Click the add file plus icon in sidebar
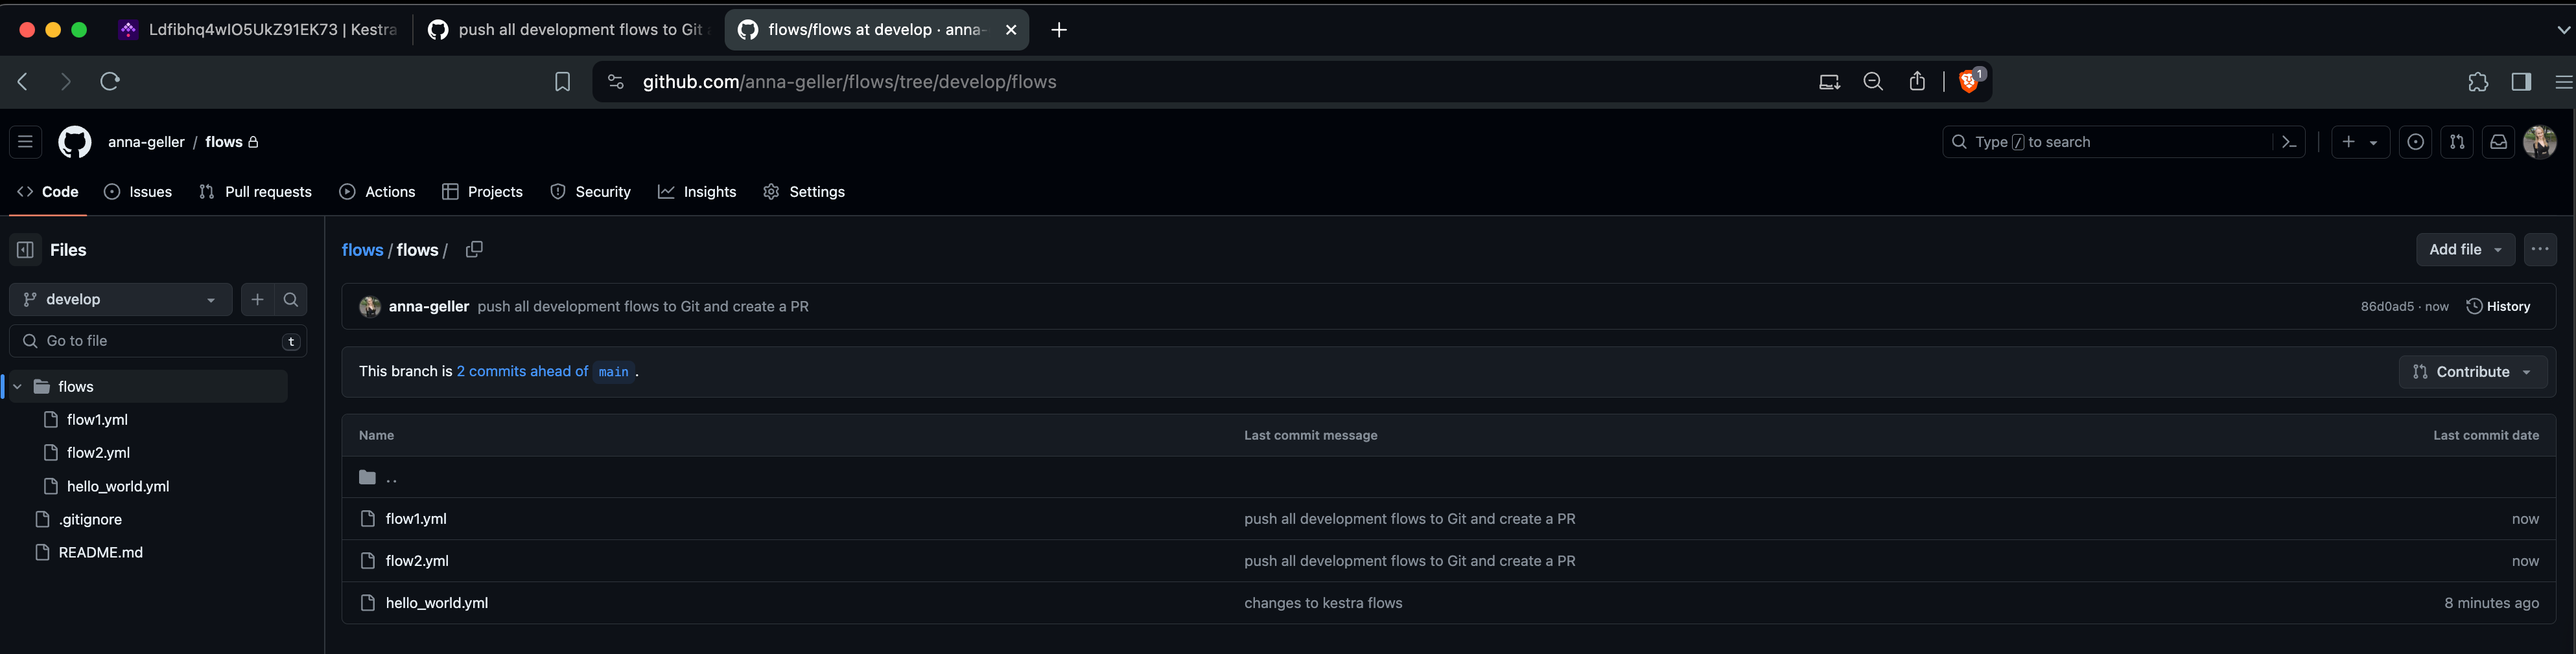2576x654 pixels. (x=257, y=300)
